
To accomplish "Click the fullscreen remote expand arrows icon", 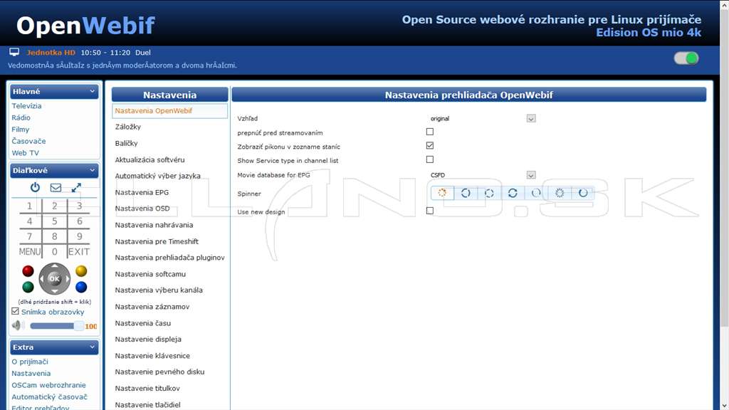I will click(x=76, y=187).
